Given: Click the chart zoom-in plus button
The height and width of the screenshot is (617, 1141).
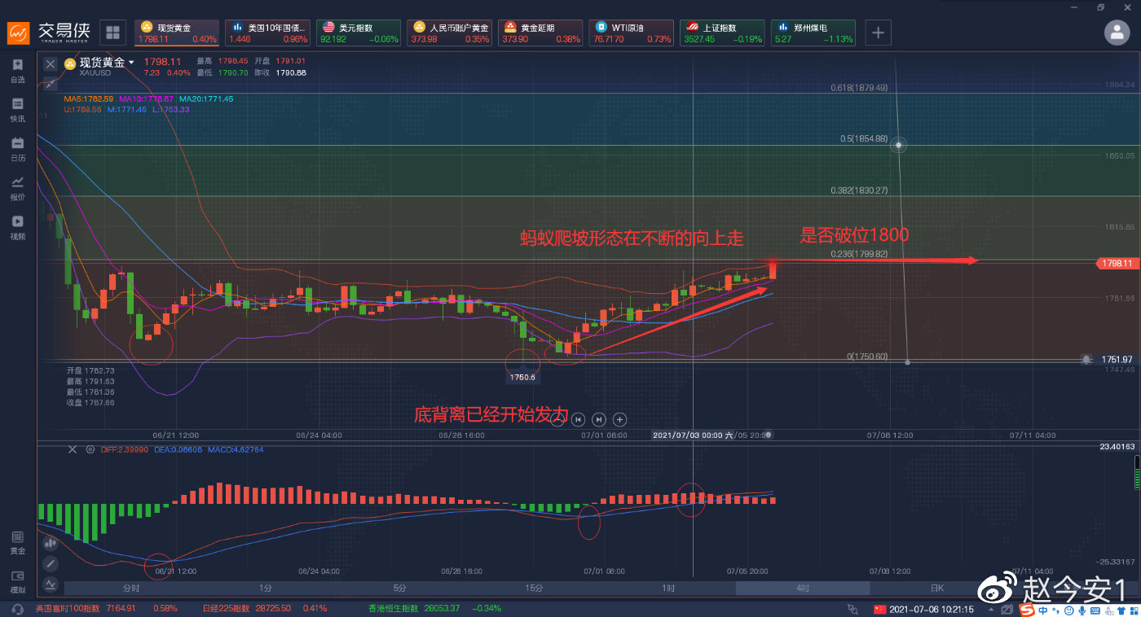Looking at the screenshot, I should (619, 419).
